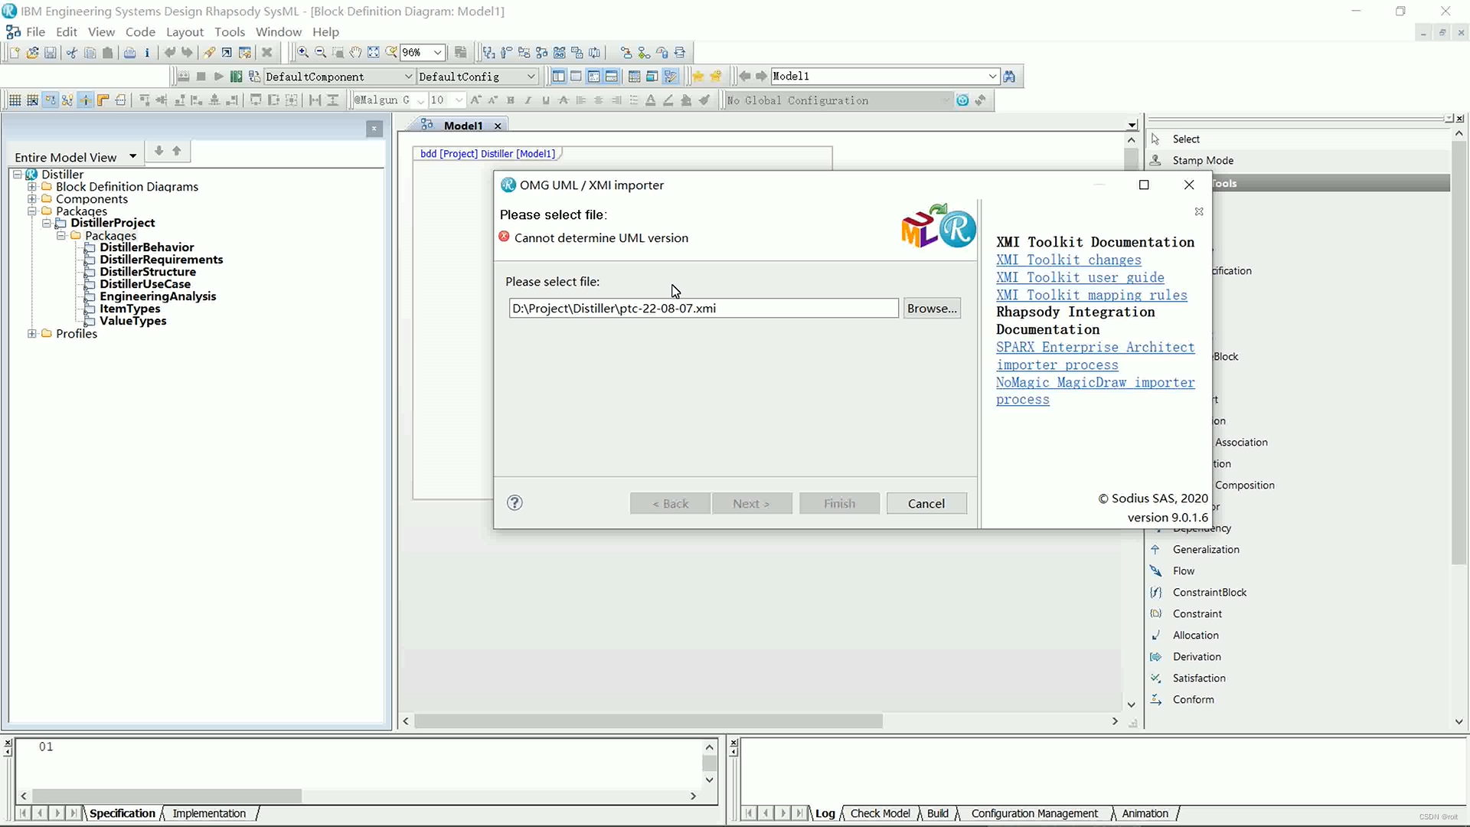
Task: Switch to the Implementation tab
Action: pos(209,813)
